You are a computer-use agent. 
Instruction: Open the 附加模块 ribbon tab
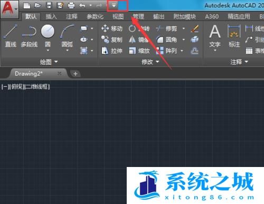pyautogui.click(x=185, y=16)
